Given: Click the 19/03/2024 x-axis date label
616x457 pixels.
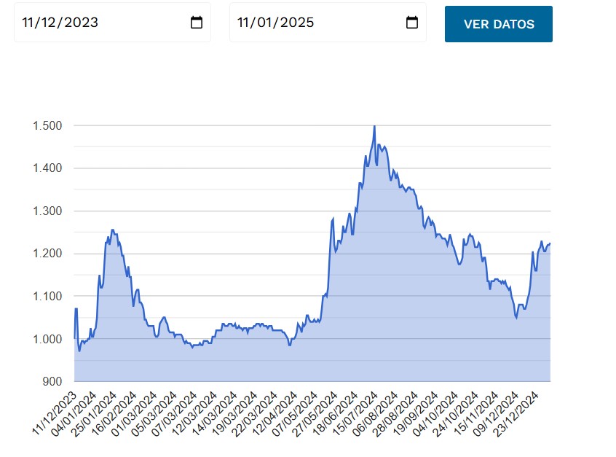Looking at the screenshot, I should pyautogui.click(x=235, y=413).
